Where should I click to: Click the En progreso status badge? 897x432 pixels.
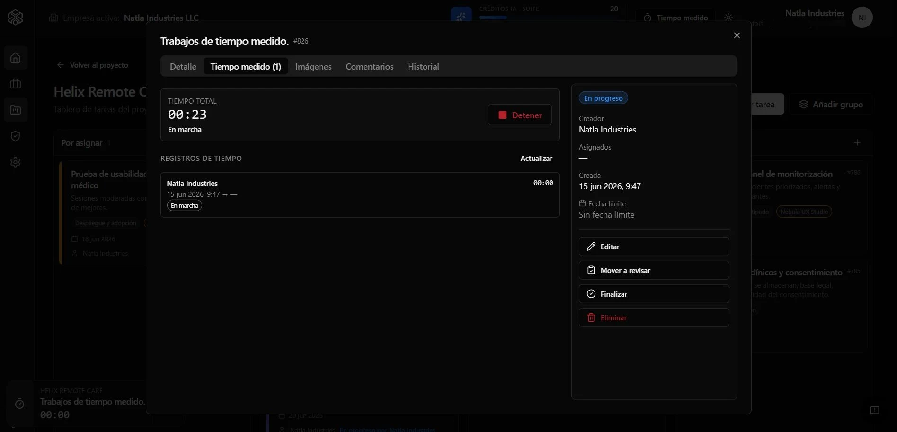[603, 98]
